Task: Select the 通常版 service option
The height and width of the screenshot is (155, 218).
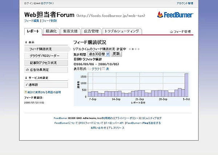Action: tap(35, 85)
